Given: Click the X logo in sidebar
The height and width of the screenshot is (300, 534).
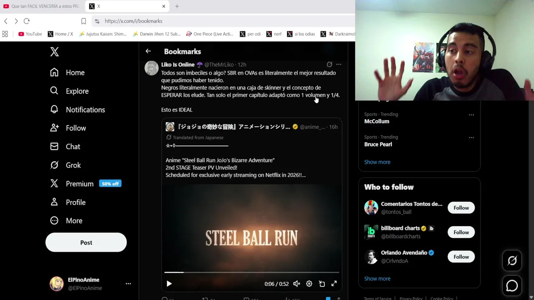Looking at the screenshot, I should click(54, 52).
